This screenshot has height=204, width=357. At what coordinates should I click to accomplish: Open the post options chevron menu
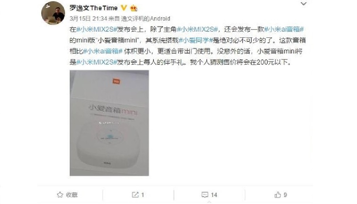click(x=303, y=4)
